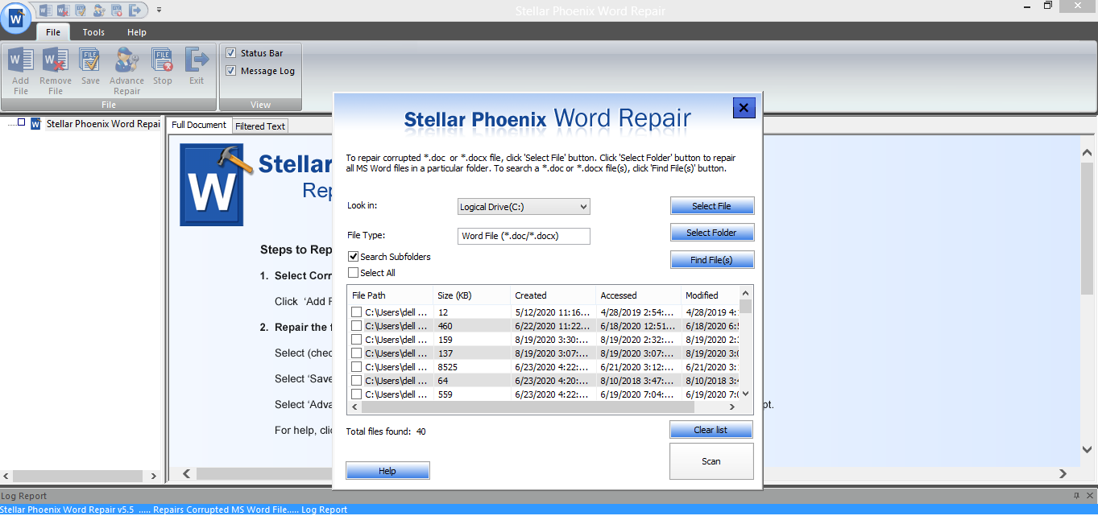Click document pane horizontal scroll right arrow
1098x516 pixels.
click(x=1063, y=473)
